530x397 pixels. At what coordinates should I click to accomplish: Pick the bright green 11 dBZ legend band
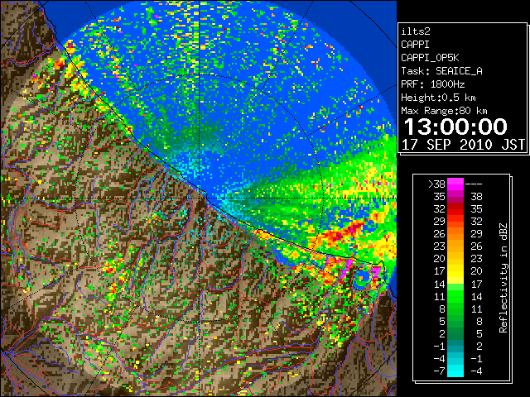pos(455,296)
